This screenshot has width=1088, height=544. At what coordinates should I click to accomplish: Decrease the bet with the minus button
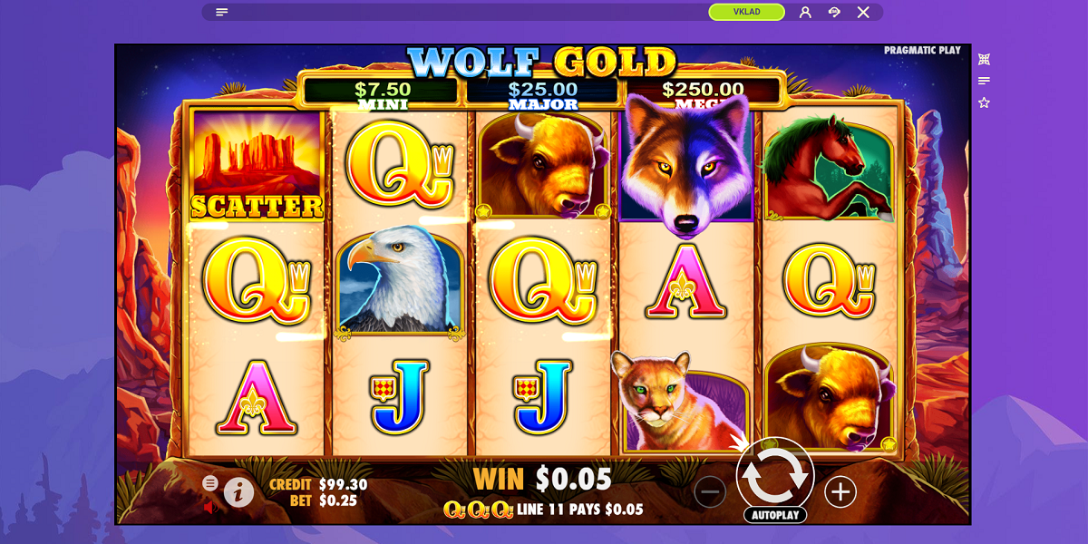click(x=710, y=492)
